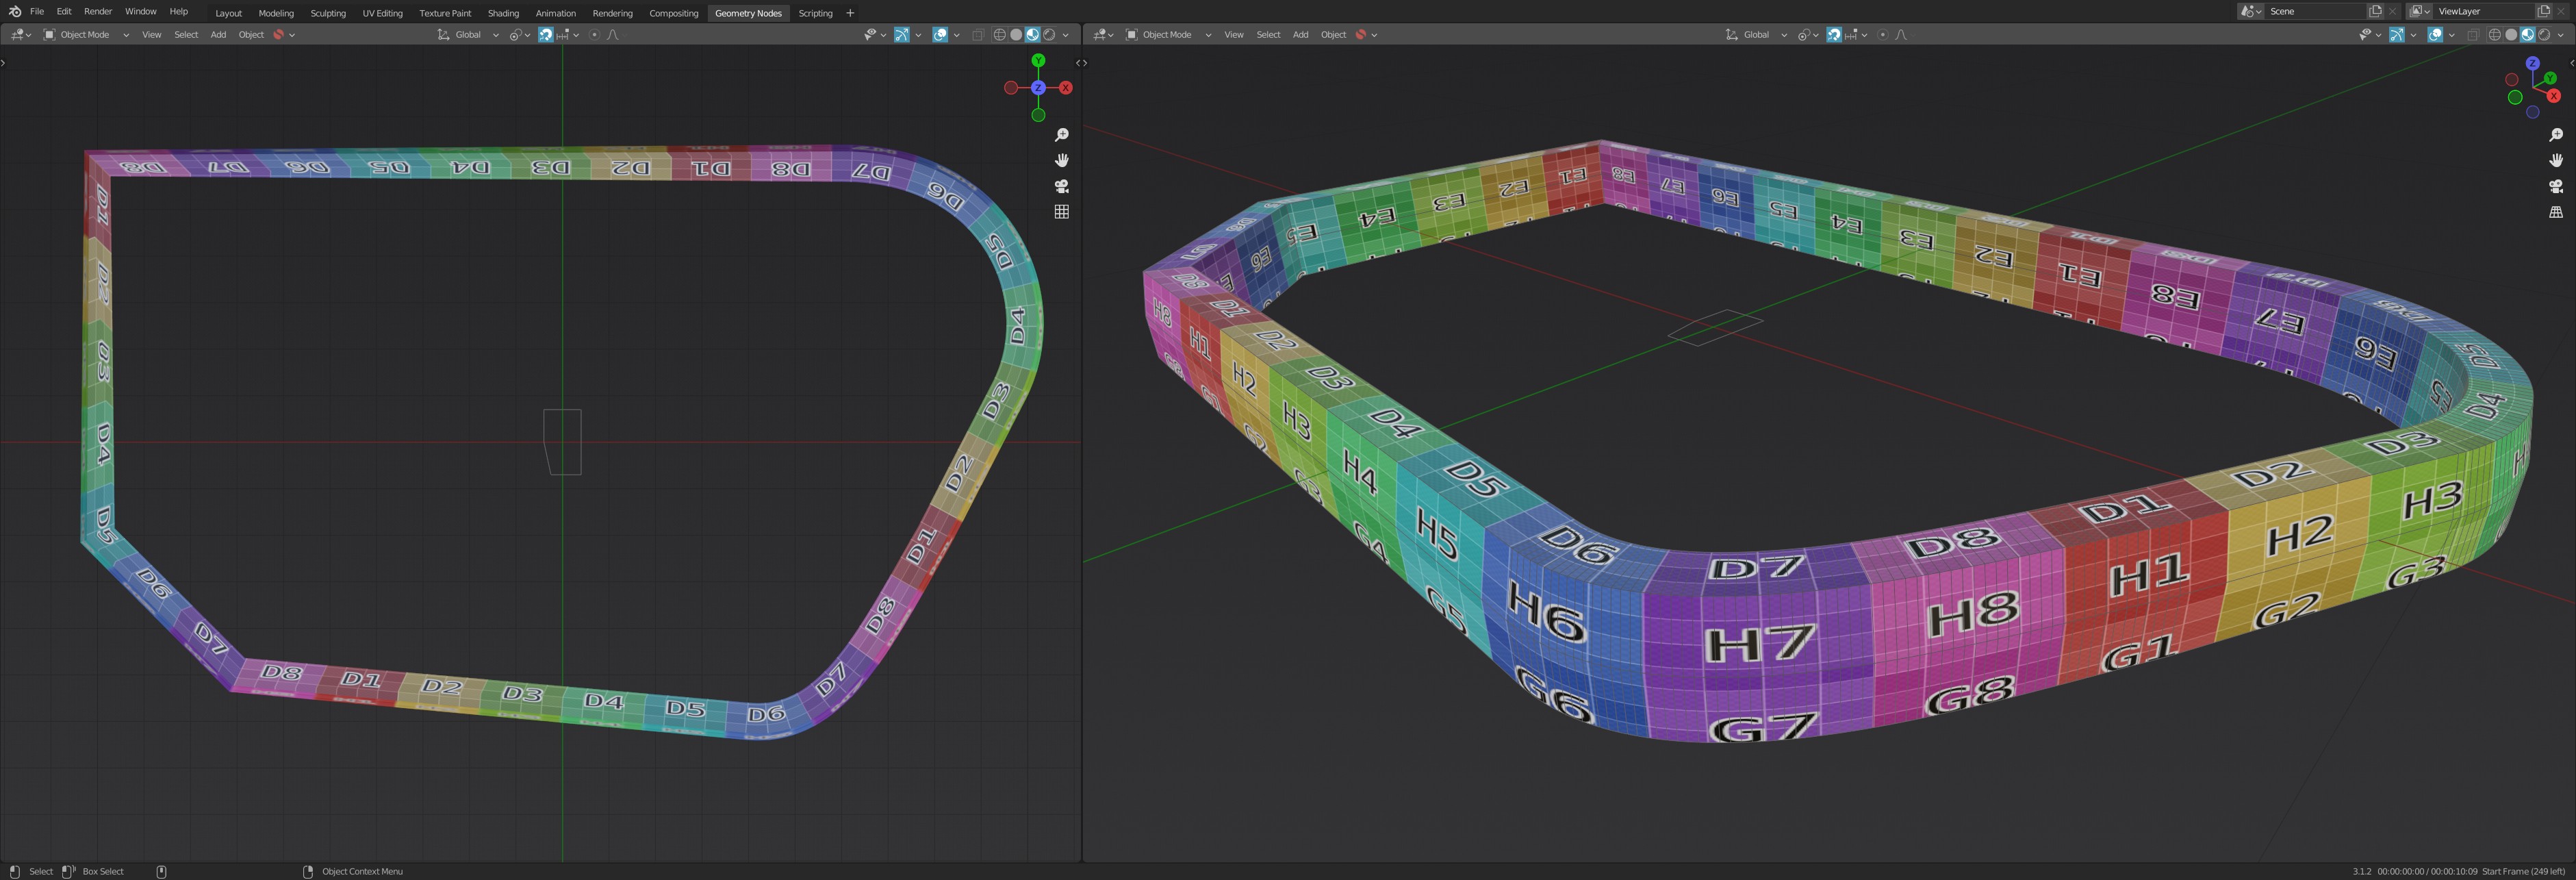Viewport: 2576px width, 880px height.
Task: Open the Render menu
Action: (x=98, y=12)
